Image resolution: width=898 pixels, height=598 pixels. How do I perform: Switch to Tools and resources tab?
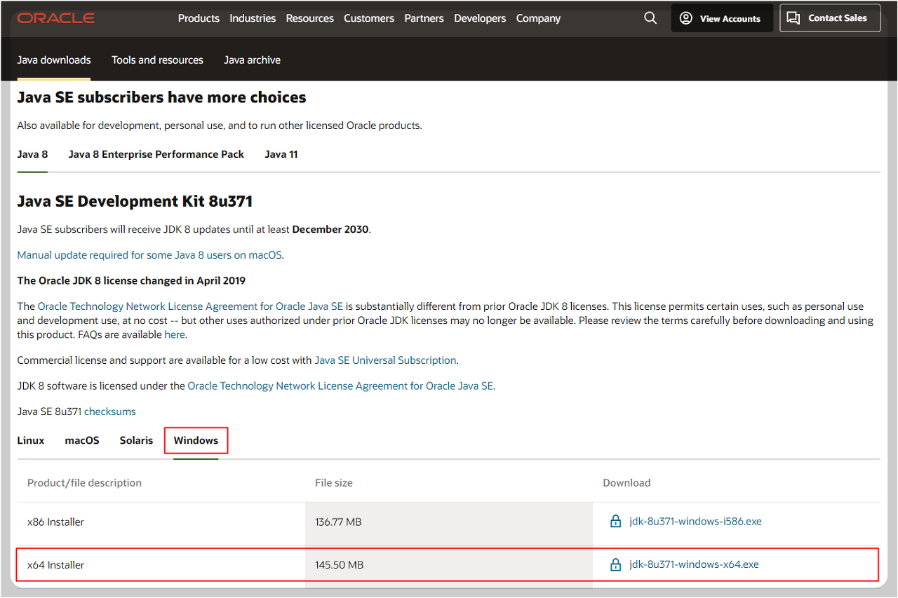tap(157, 60)
